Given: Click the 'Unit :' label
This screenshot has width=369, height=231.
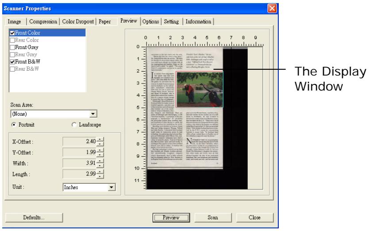Looking at the screenshot, I should pos(18,187).
